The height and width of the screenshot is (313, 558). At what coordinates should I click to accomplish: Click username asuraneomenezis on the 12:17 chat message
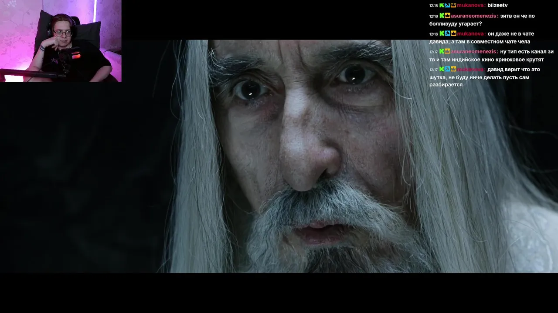pos(474,51)
